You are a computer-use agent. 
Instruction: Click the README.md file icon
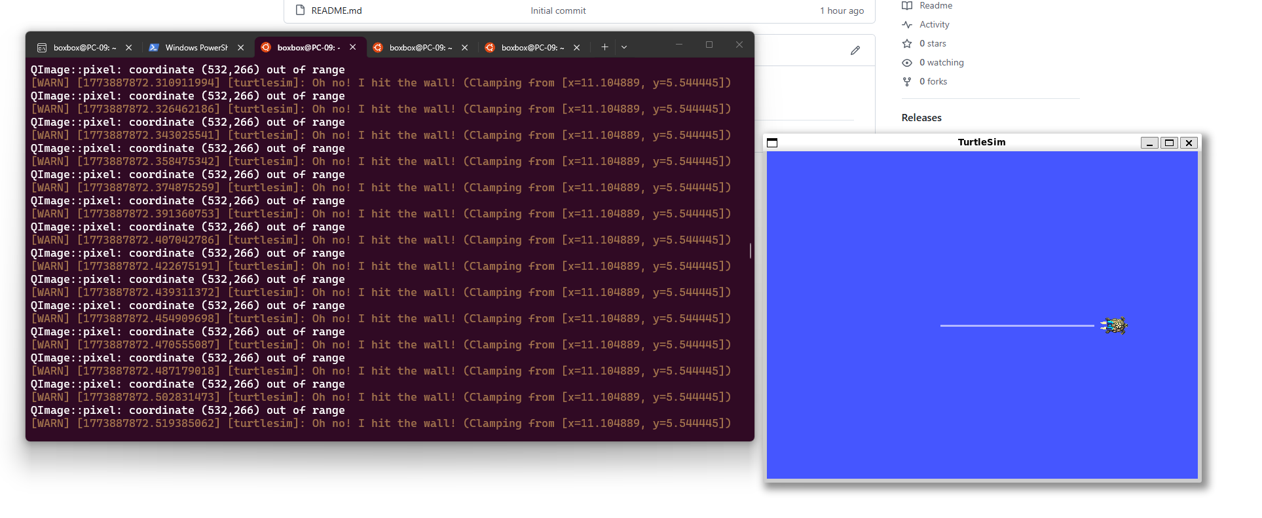300,10
